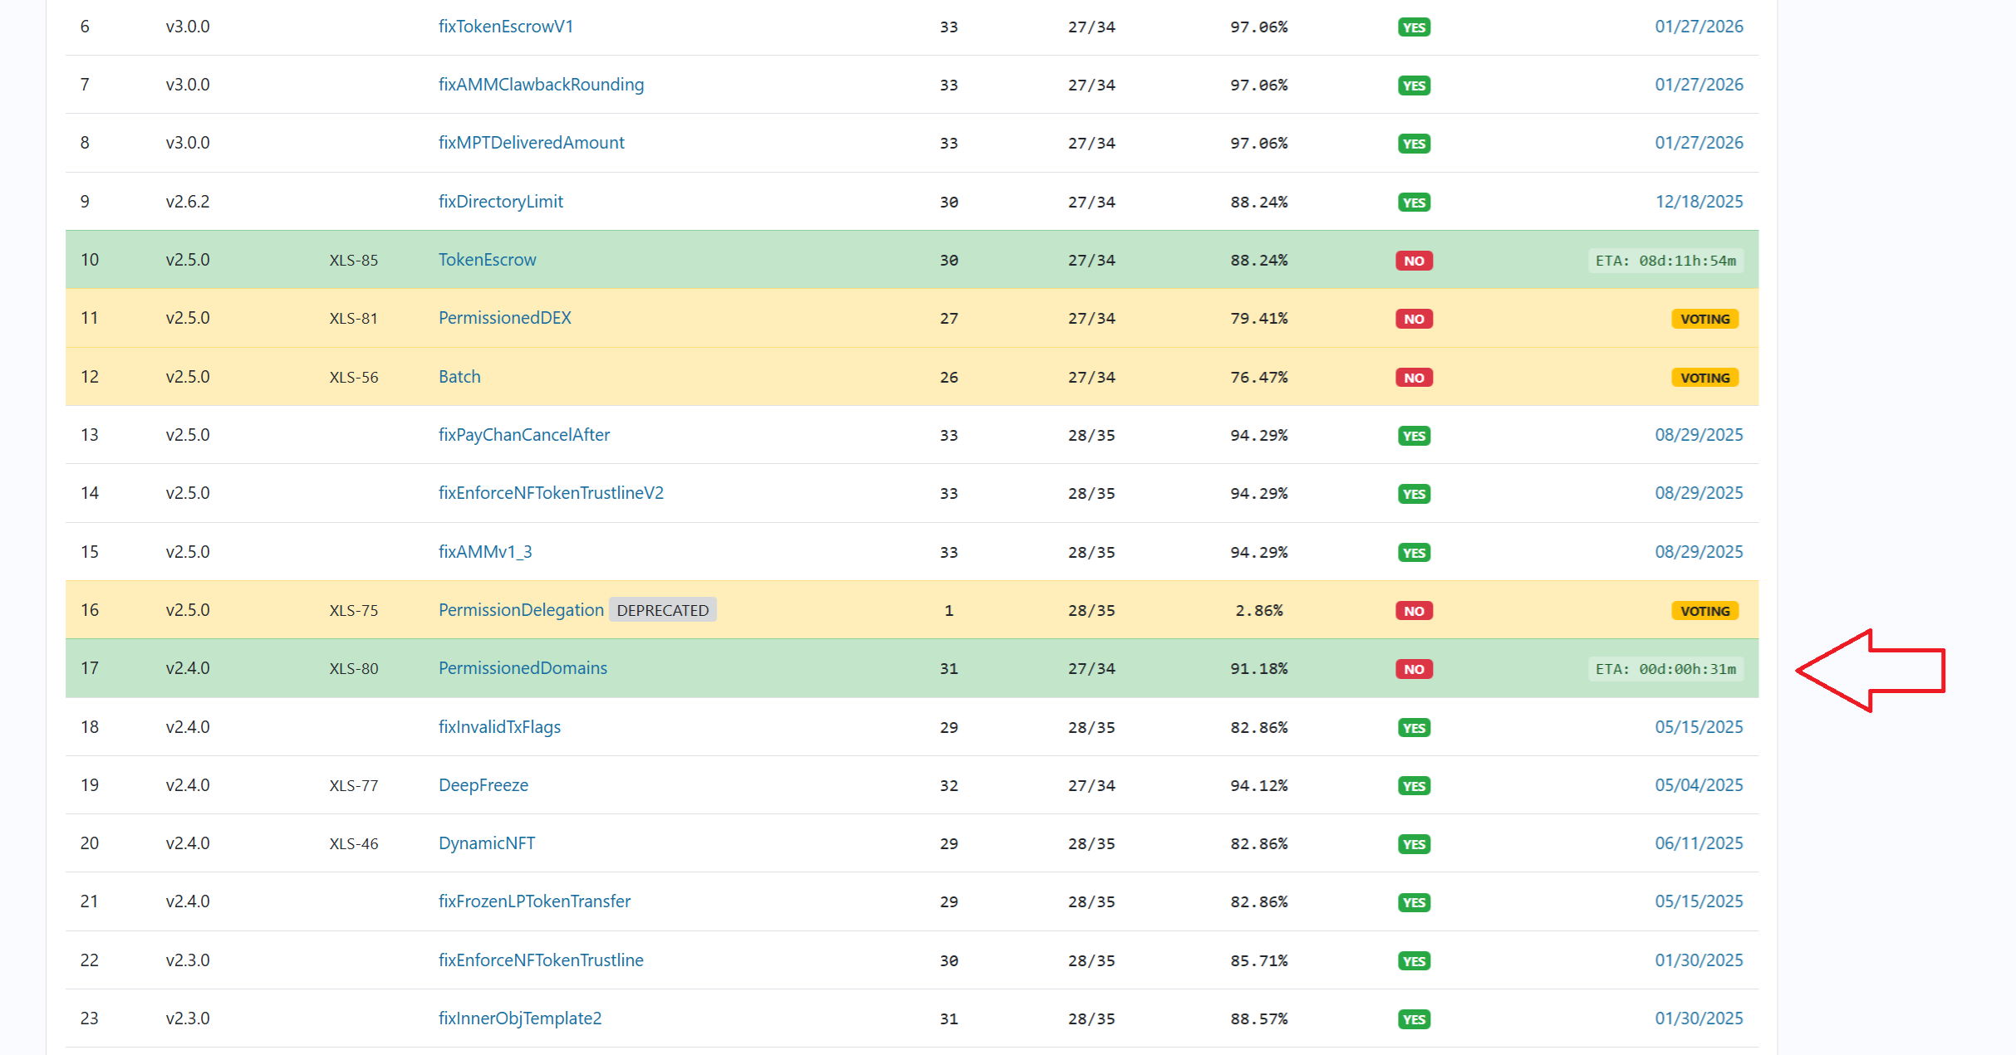Click the TokenEscrow amendment name
Viewport: 2016px width, 1055px height.
[x=487, y=260]
